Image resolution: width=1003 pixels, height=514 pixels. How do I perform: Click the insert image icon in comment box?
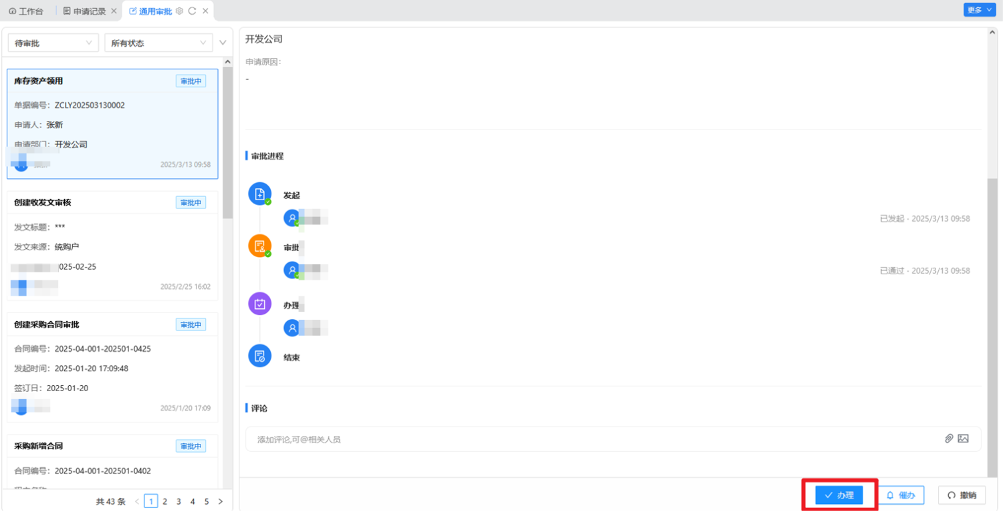pos(963,439)
